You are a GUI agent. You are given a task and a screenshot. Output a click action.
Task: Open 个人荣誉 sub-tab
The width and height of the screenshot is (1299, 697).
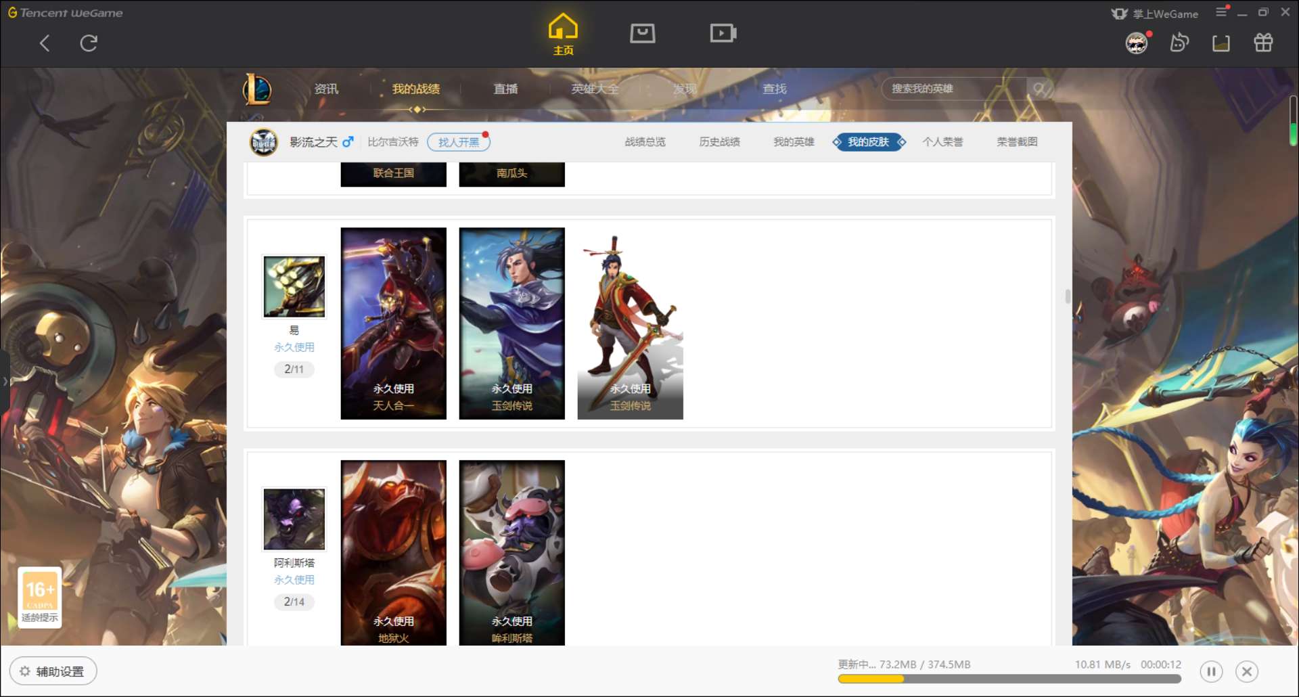coord(942,142)
